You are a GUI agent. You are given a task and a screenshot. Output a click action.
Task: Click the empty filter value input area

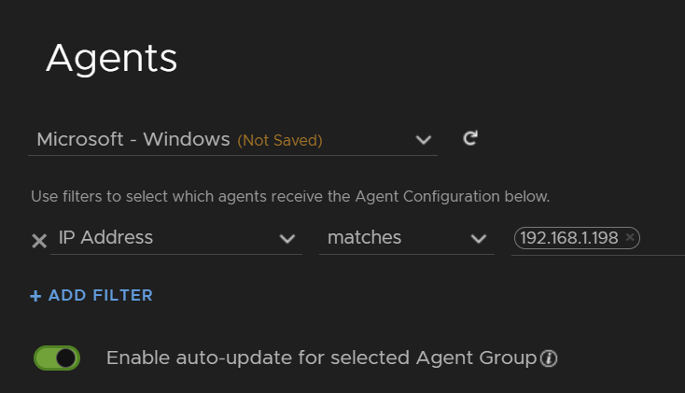(664, 238)
